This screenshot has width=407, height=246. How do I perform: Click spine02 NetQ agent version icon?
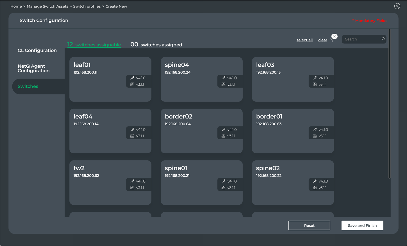pyautogui.click(x=315, y=188)
